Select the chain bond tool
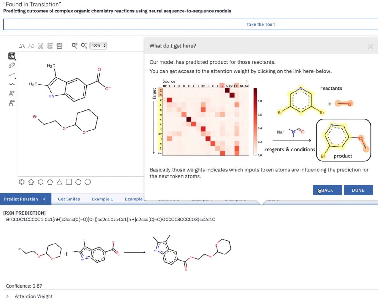 point(12,84)
